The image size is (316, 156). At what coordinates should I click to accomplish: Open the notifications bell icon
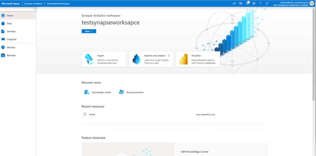247,3
